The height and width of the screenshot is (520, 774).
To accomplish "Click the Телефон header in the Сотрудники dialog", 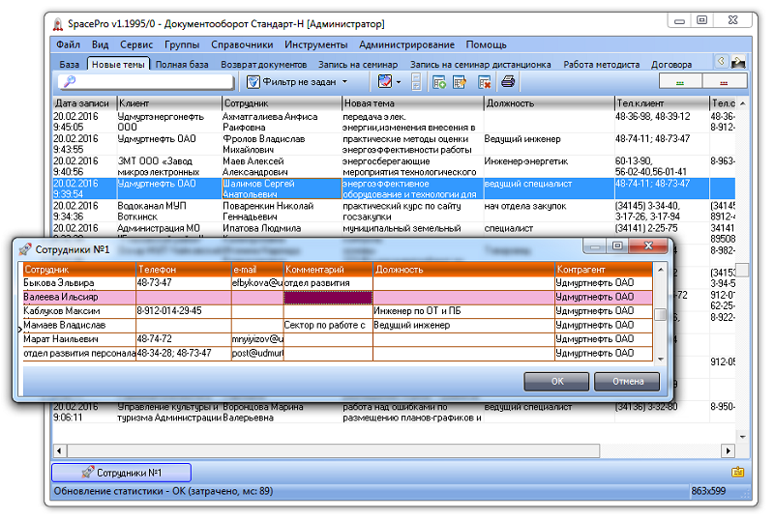I will tap(184, 270).
